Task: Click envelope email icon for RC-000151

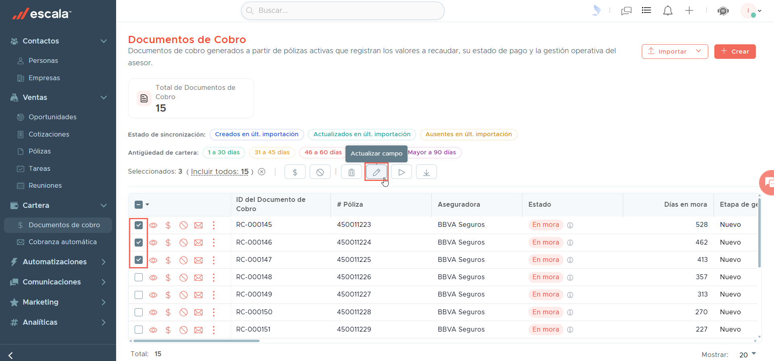Action: click(198, 330)
